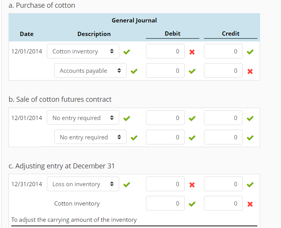281x228 pixels.
Task: Open the Loss on inventory account dropdown
Action: pos(83,184)
